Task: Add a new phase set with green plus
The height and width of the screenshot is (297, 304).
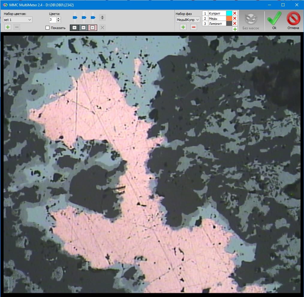Action: [183, 27]
